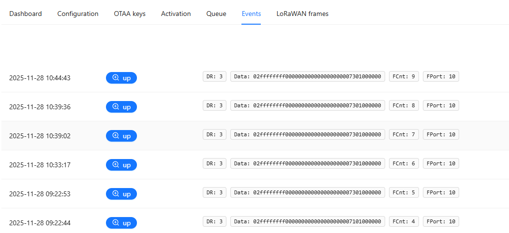Open the up event from 10:33:17
Viewport: 509px width, 233px height.
click(x=121, y=165)
